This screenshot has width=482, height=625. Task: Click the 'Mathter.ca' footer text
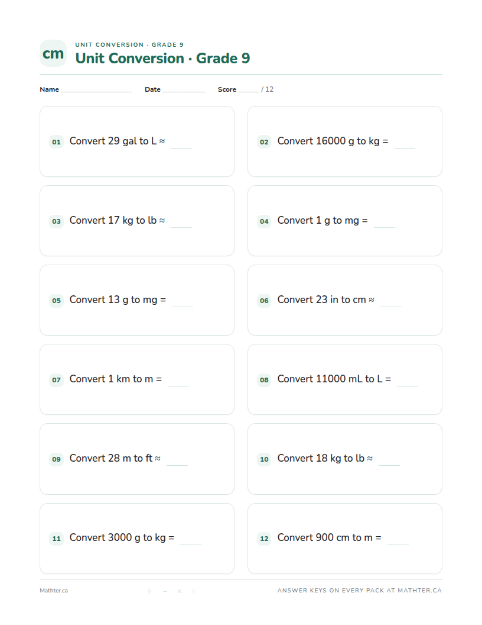[54, 591]
